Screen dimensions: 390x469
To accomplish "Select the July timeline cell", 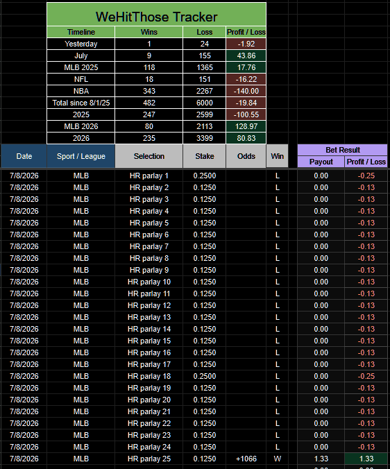I will [80, 56].
